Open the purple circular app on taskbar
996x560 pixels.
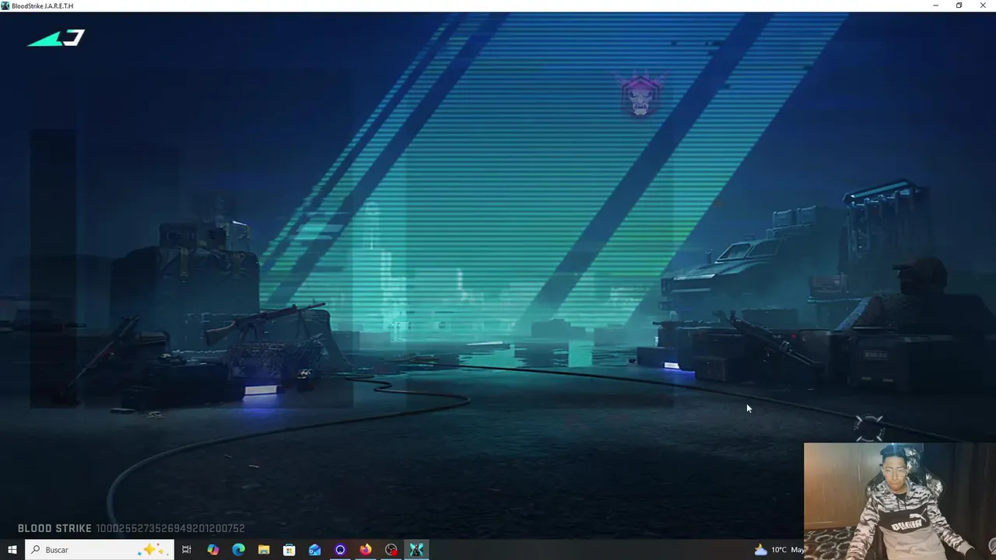click(340, 550)
